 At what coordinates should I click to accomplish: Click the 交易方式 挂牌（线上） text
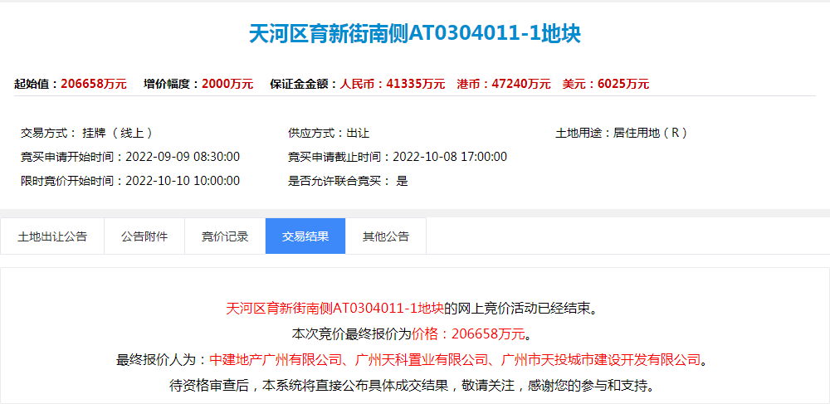pyautogui.click(x=87, y=133)
